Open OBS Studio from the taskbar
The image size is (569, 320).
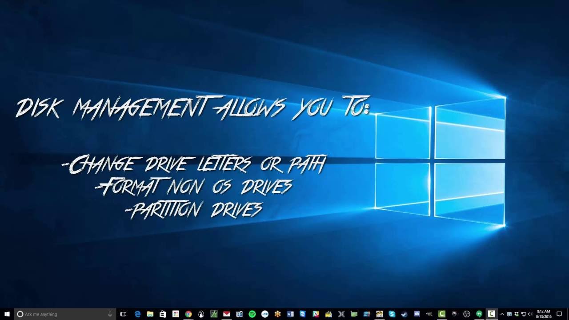tap(467, 314)
